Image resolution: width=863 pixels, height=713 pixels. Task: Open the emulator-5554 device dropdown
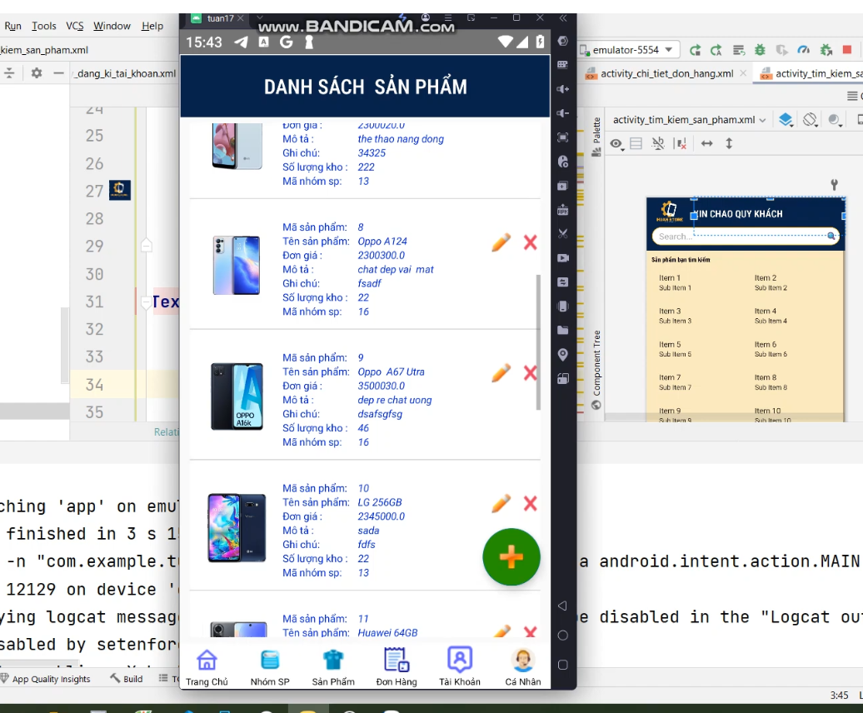pyautogui.click(x=629, y=50)
